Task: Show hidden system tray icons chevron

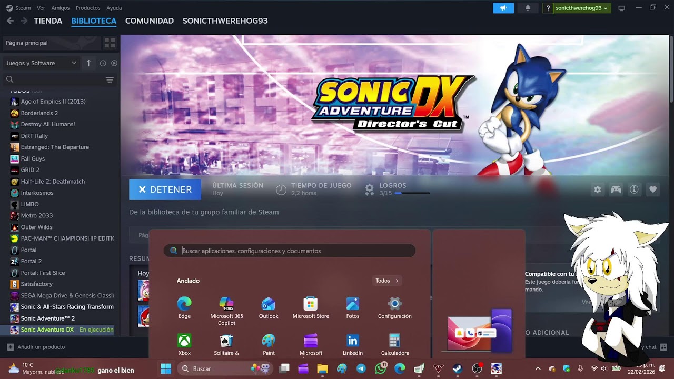Action: tap(538, 368)
